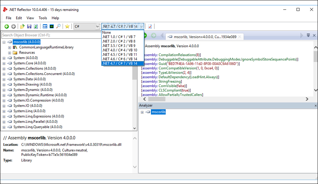Open the Edit menu
Screen dimensions: 318x184
pyautogui.click(x=19, y=18)
